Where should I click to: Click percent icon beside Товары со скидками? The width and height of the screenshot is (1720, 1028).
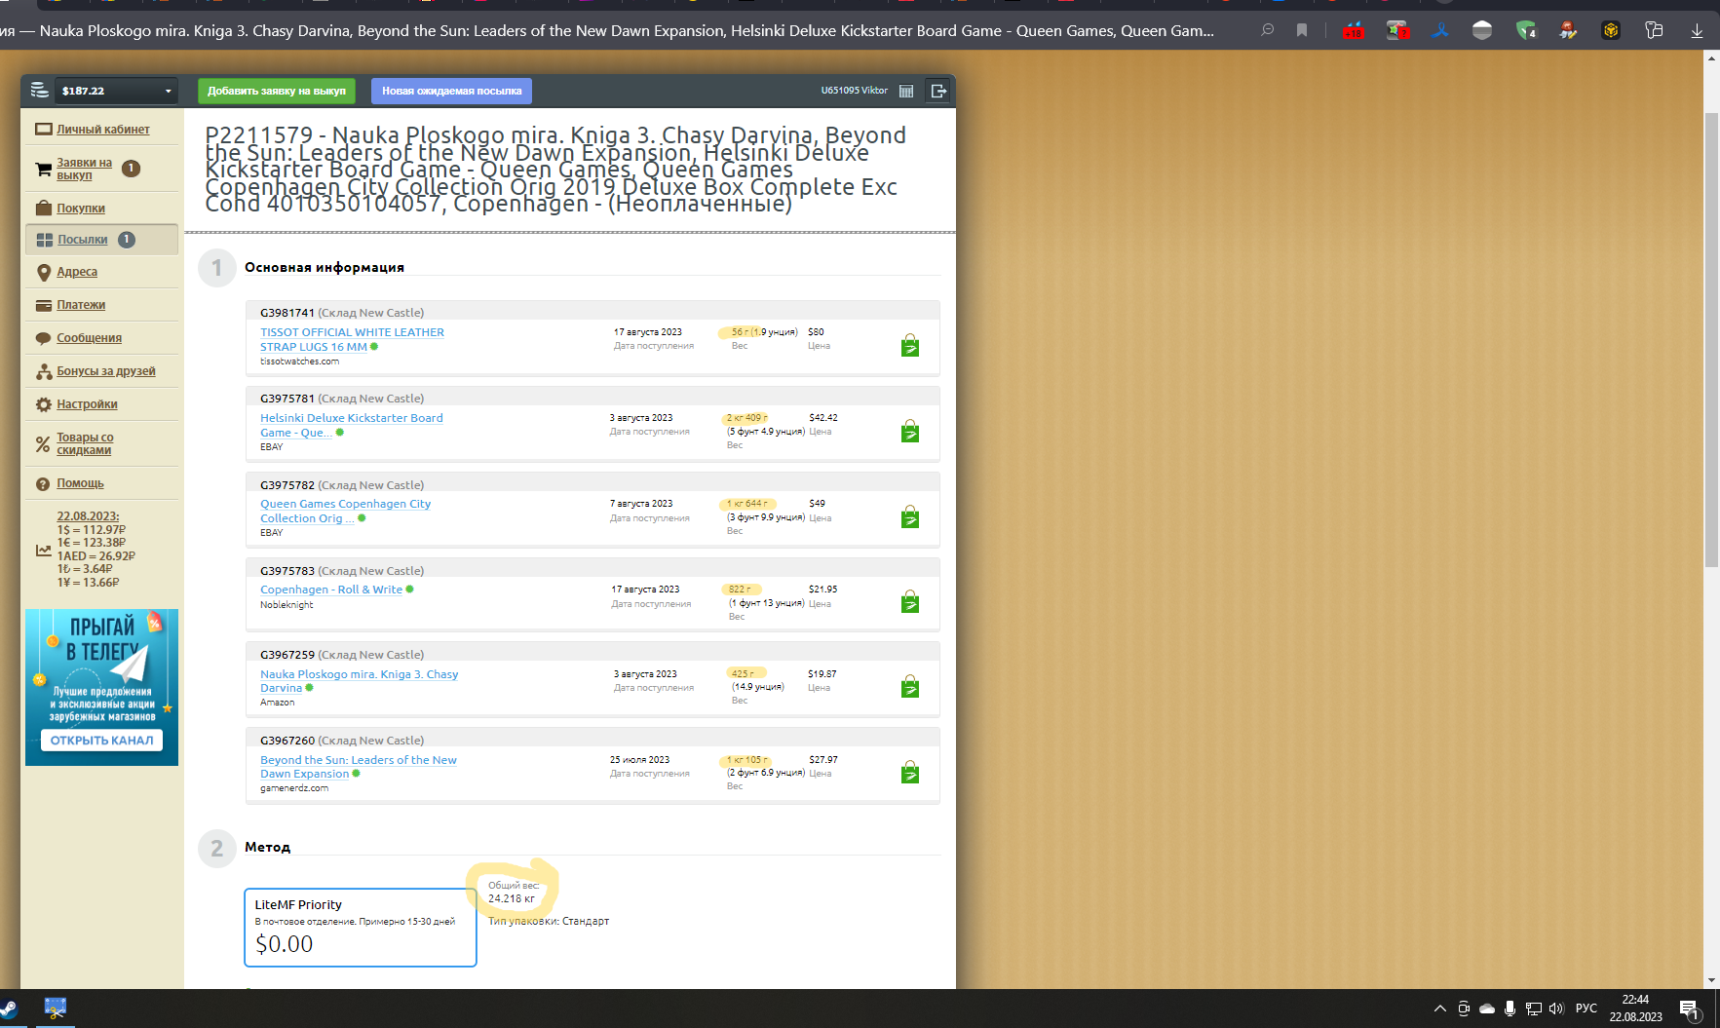pos(43,444)
